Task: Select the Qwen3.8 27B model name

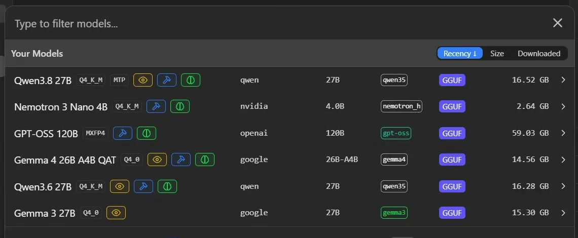Action: point(43,81)
